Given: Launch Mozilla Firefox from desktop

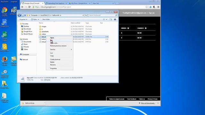Looking at the screenshot, I should click(4, 61).
